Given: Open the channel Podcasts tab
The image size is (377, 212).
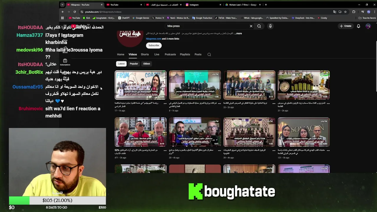Looking at the screenshot, I should pyautogui.click(x=170, y=54).
